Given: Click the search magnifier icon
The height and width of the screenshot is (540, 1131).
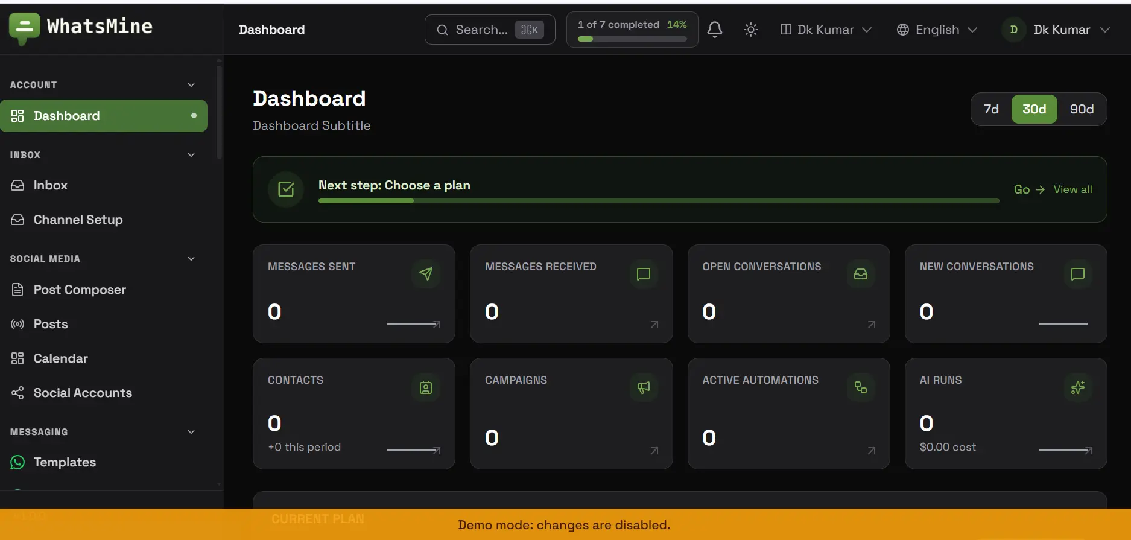Looking at the screenshot, I should [442, 30].
